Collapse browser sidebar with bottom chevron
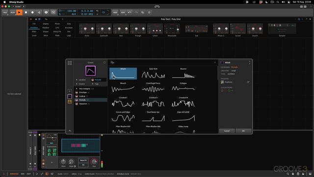Image resolution: width=314 pixels, height=177 pixels. 70,131
